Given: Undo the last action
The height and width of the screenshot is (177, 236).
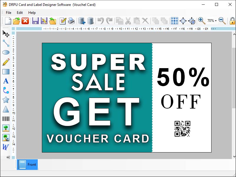Looking at the screenshot, I should pyautogui.click(x=102, y=21).
